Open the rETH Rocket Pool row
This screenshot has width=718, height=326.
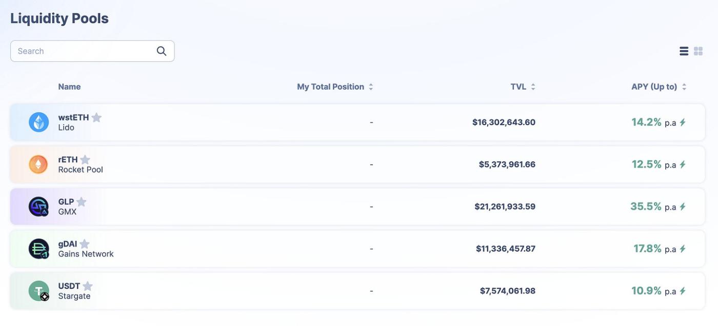(308, 164)
